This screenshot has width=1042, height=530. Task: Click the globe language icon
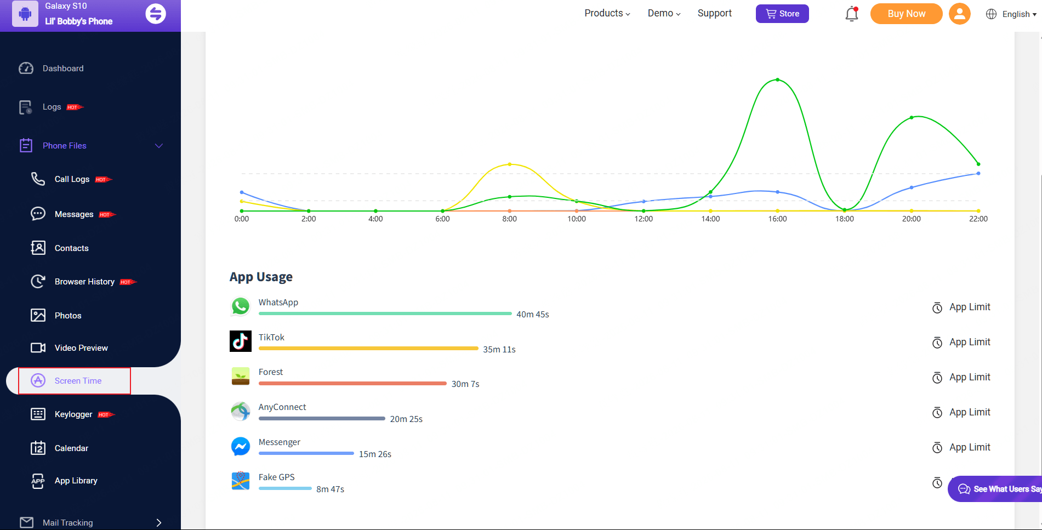pyautogui.click(x=991, y=14)
